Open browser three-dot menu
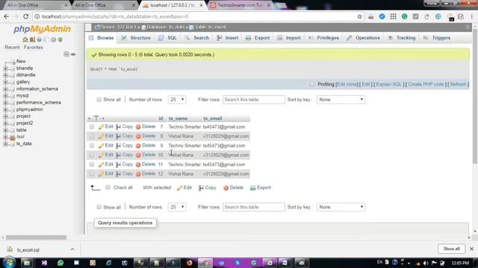 [472, 16]
